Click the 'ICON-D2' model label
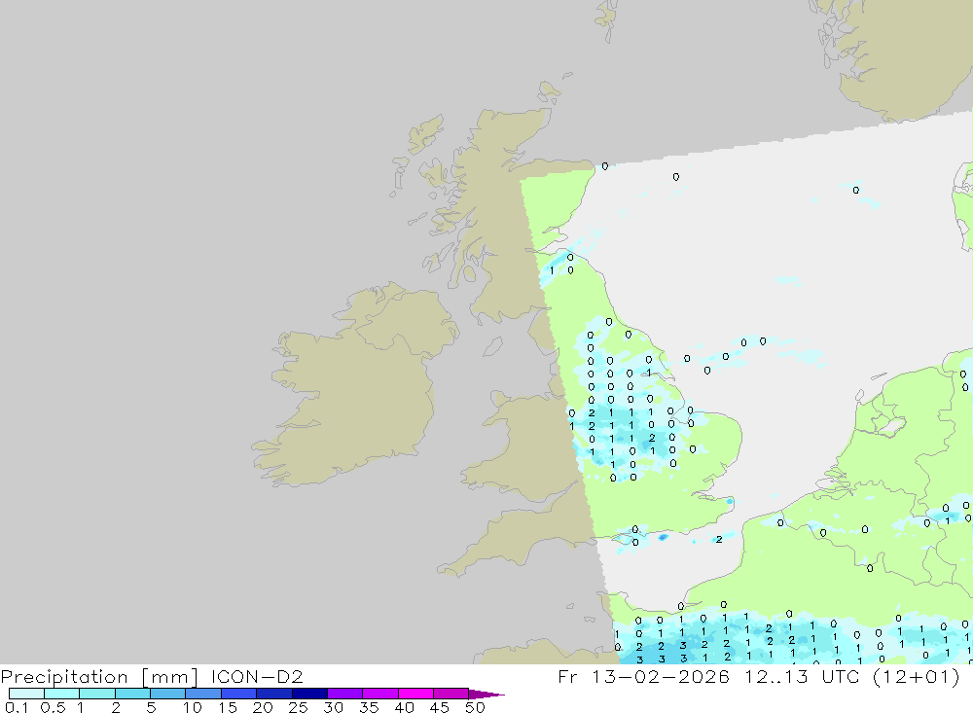Image resolution: width=973 pixels, height=713 pixels. [257, 676]
